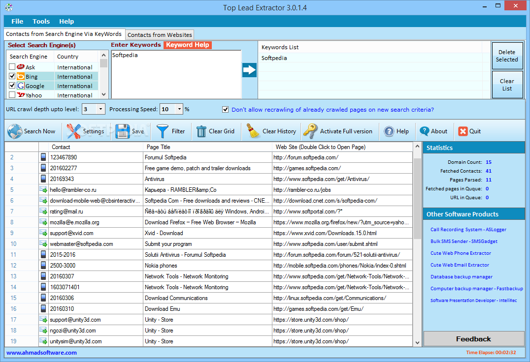530x362 pixels.
Task: Click results grid scrollbar down arrow
Action: point(417,342)
